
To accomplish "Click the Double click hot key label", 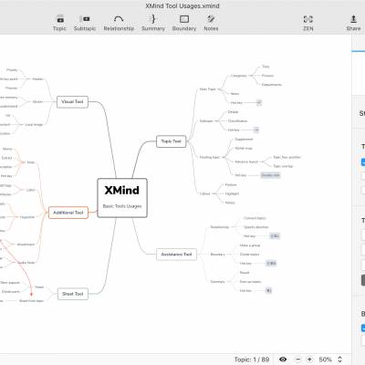I will pos(270,175).
